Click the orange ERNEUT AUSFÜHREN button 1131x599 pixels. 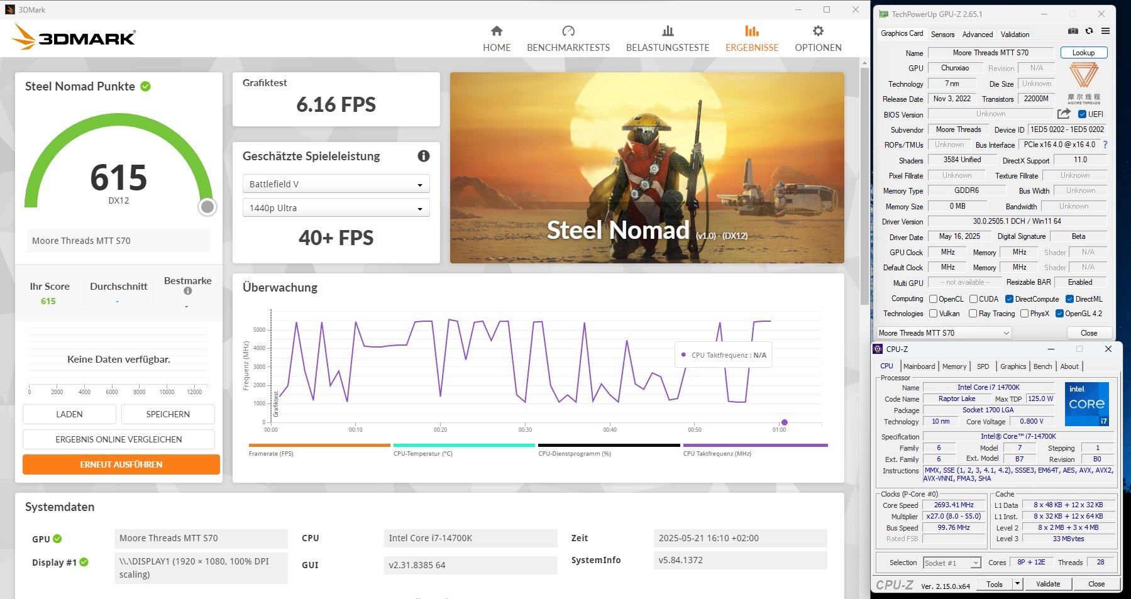(x=121, y=464)
